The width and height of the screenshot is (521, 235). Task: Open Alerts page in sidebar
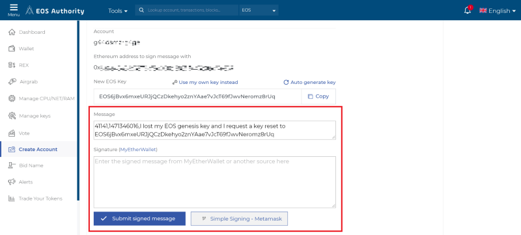click(x=25, y=182)
